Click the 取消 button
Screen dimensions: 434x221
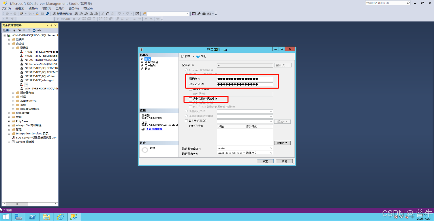284,161
